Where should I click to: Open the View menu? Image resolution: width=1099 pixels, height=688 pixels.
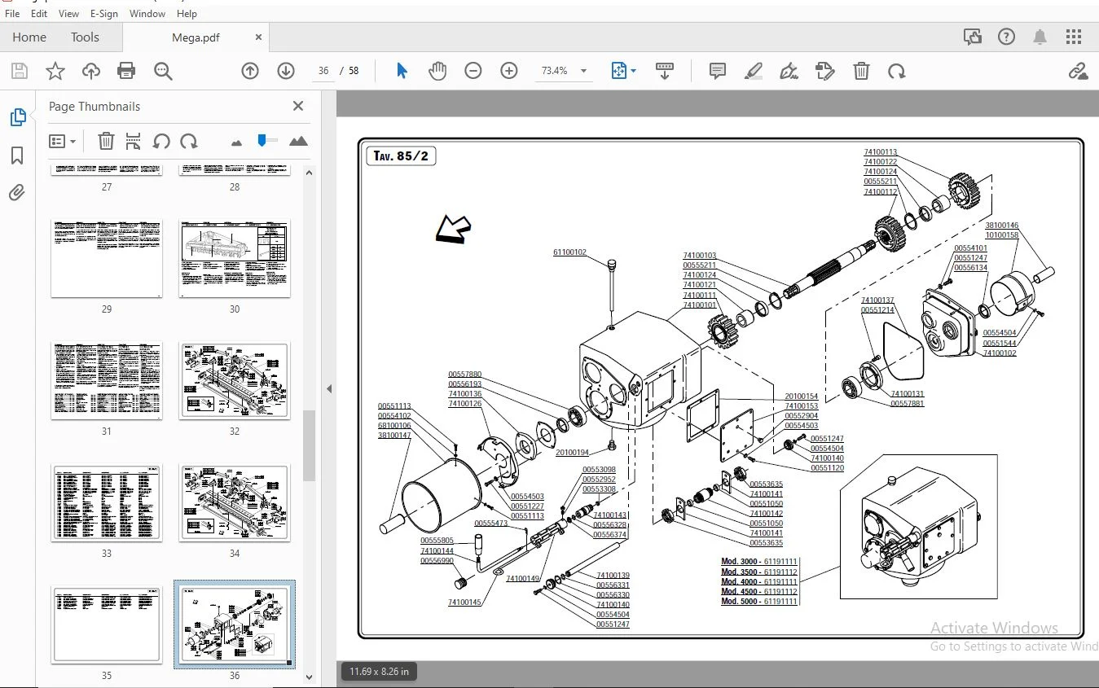tap(69, 13)
